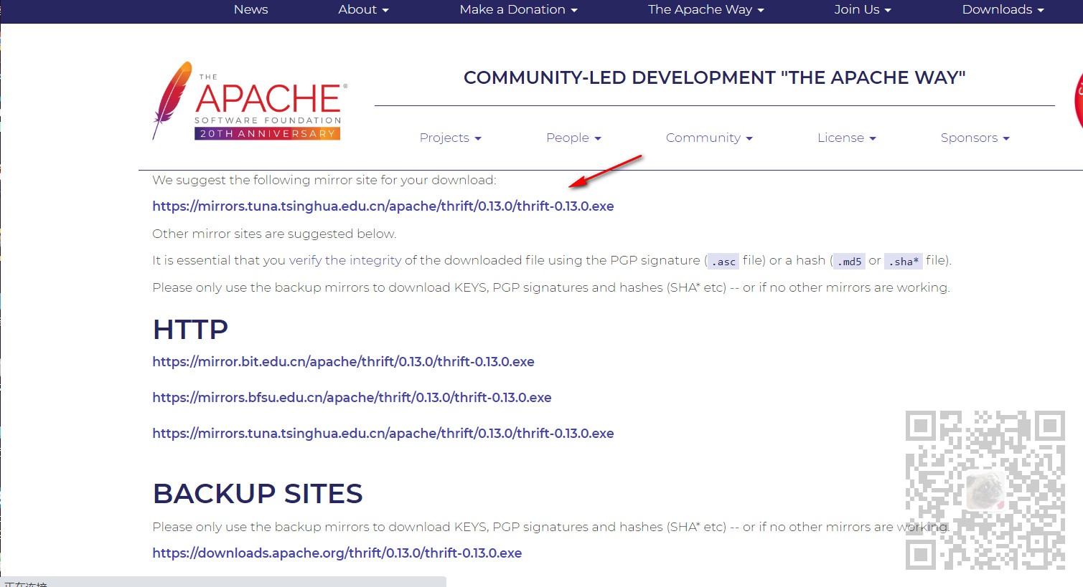This screenshot has width=1083, height=587.
Task: Expand the Make a Donation menu
Action: click(518, 9)
